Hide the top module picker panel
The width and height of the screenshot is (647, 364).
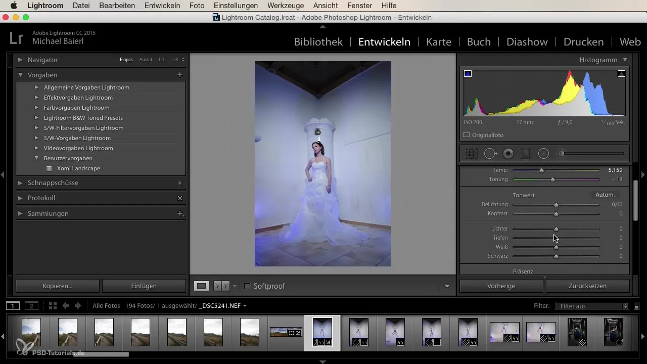[323, 26]
